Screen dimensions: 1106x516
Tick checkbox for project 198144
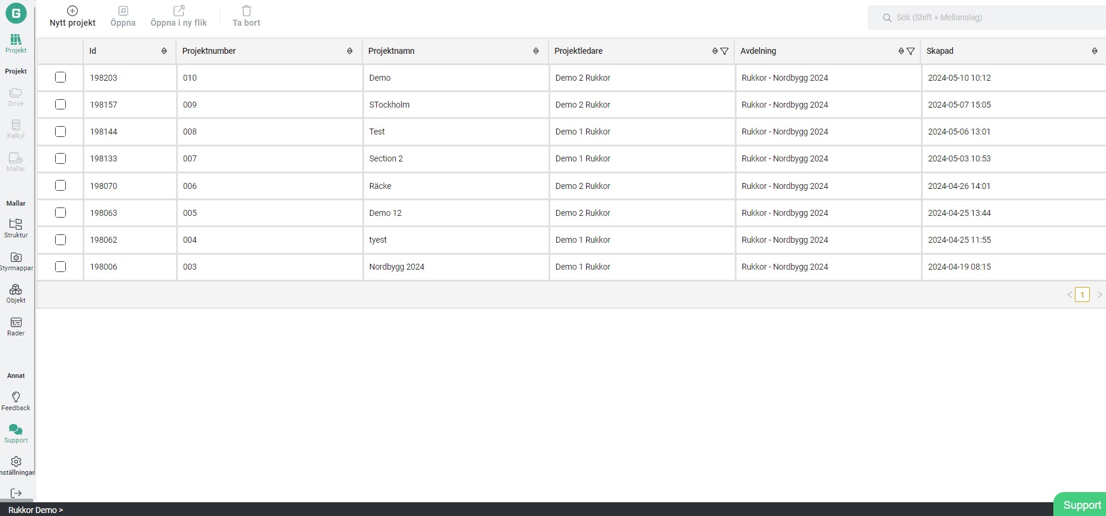click(60, 132)
